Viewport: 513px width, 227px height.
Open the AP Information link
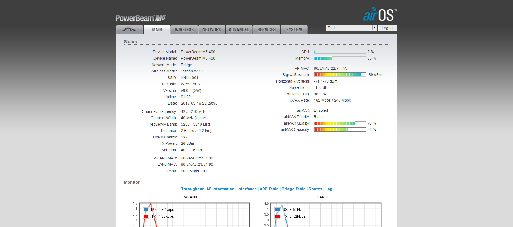220,189
